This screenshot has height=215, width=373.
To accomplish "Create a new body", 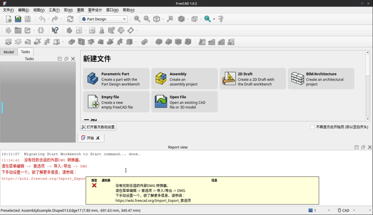I will coord(69,30).
